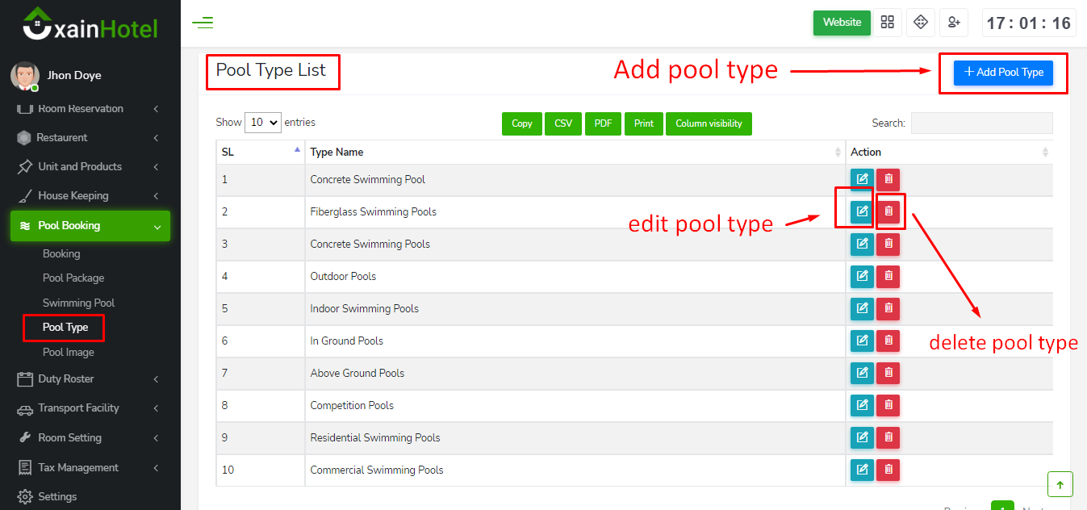Click the add user icon in header
Viewport: 1087px width, 510px height.
(x=954, y=23)
